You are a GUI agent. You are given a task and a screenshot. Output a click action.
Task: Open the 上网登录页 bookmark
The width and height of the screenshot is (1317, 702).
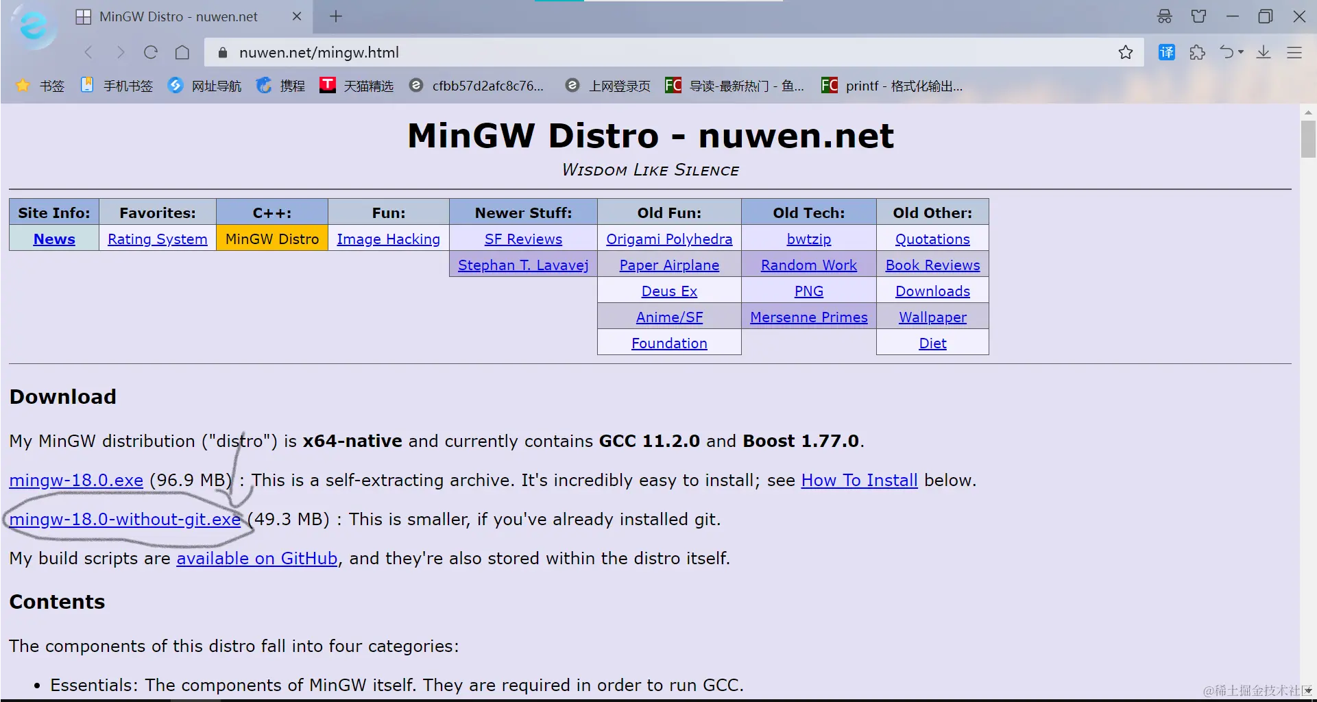607,86
